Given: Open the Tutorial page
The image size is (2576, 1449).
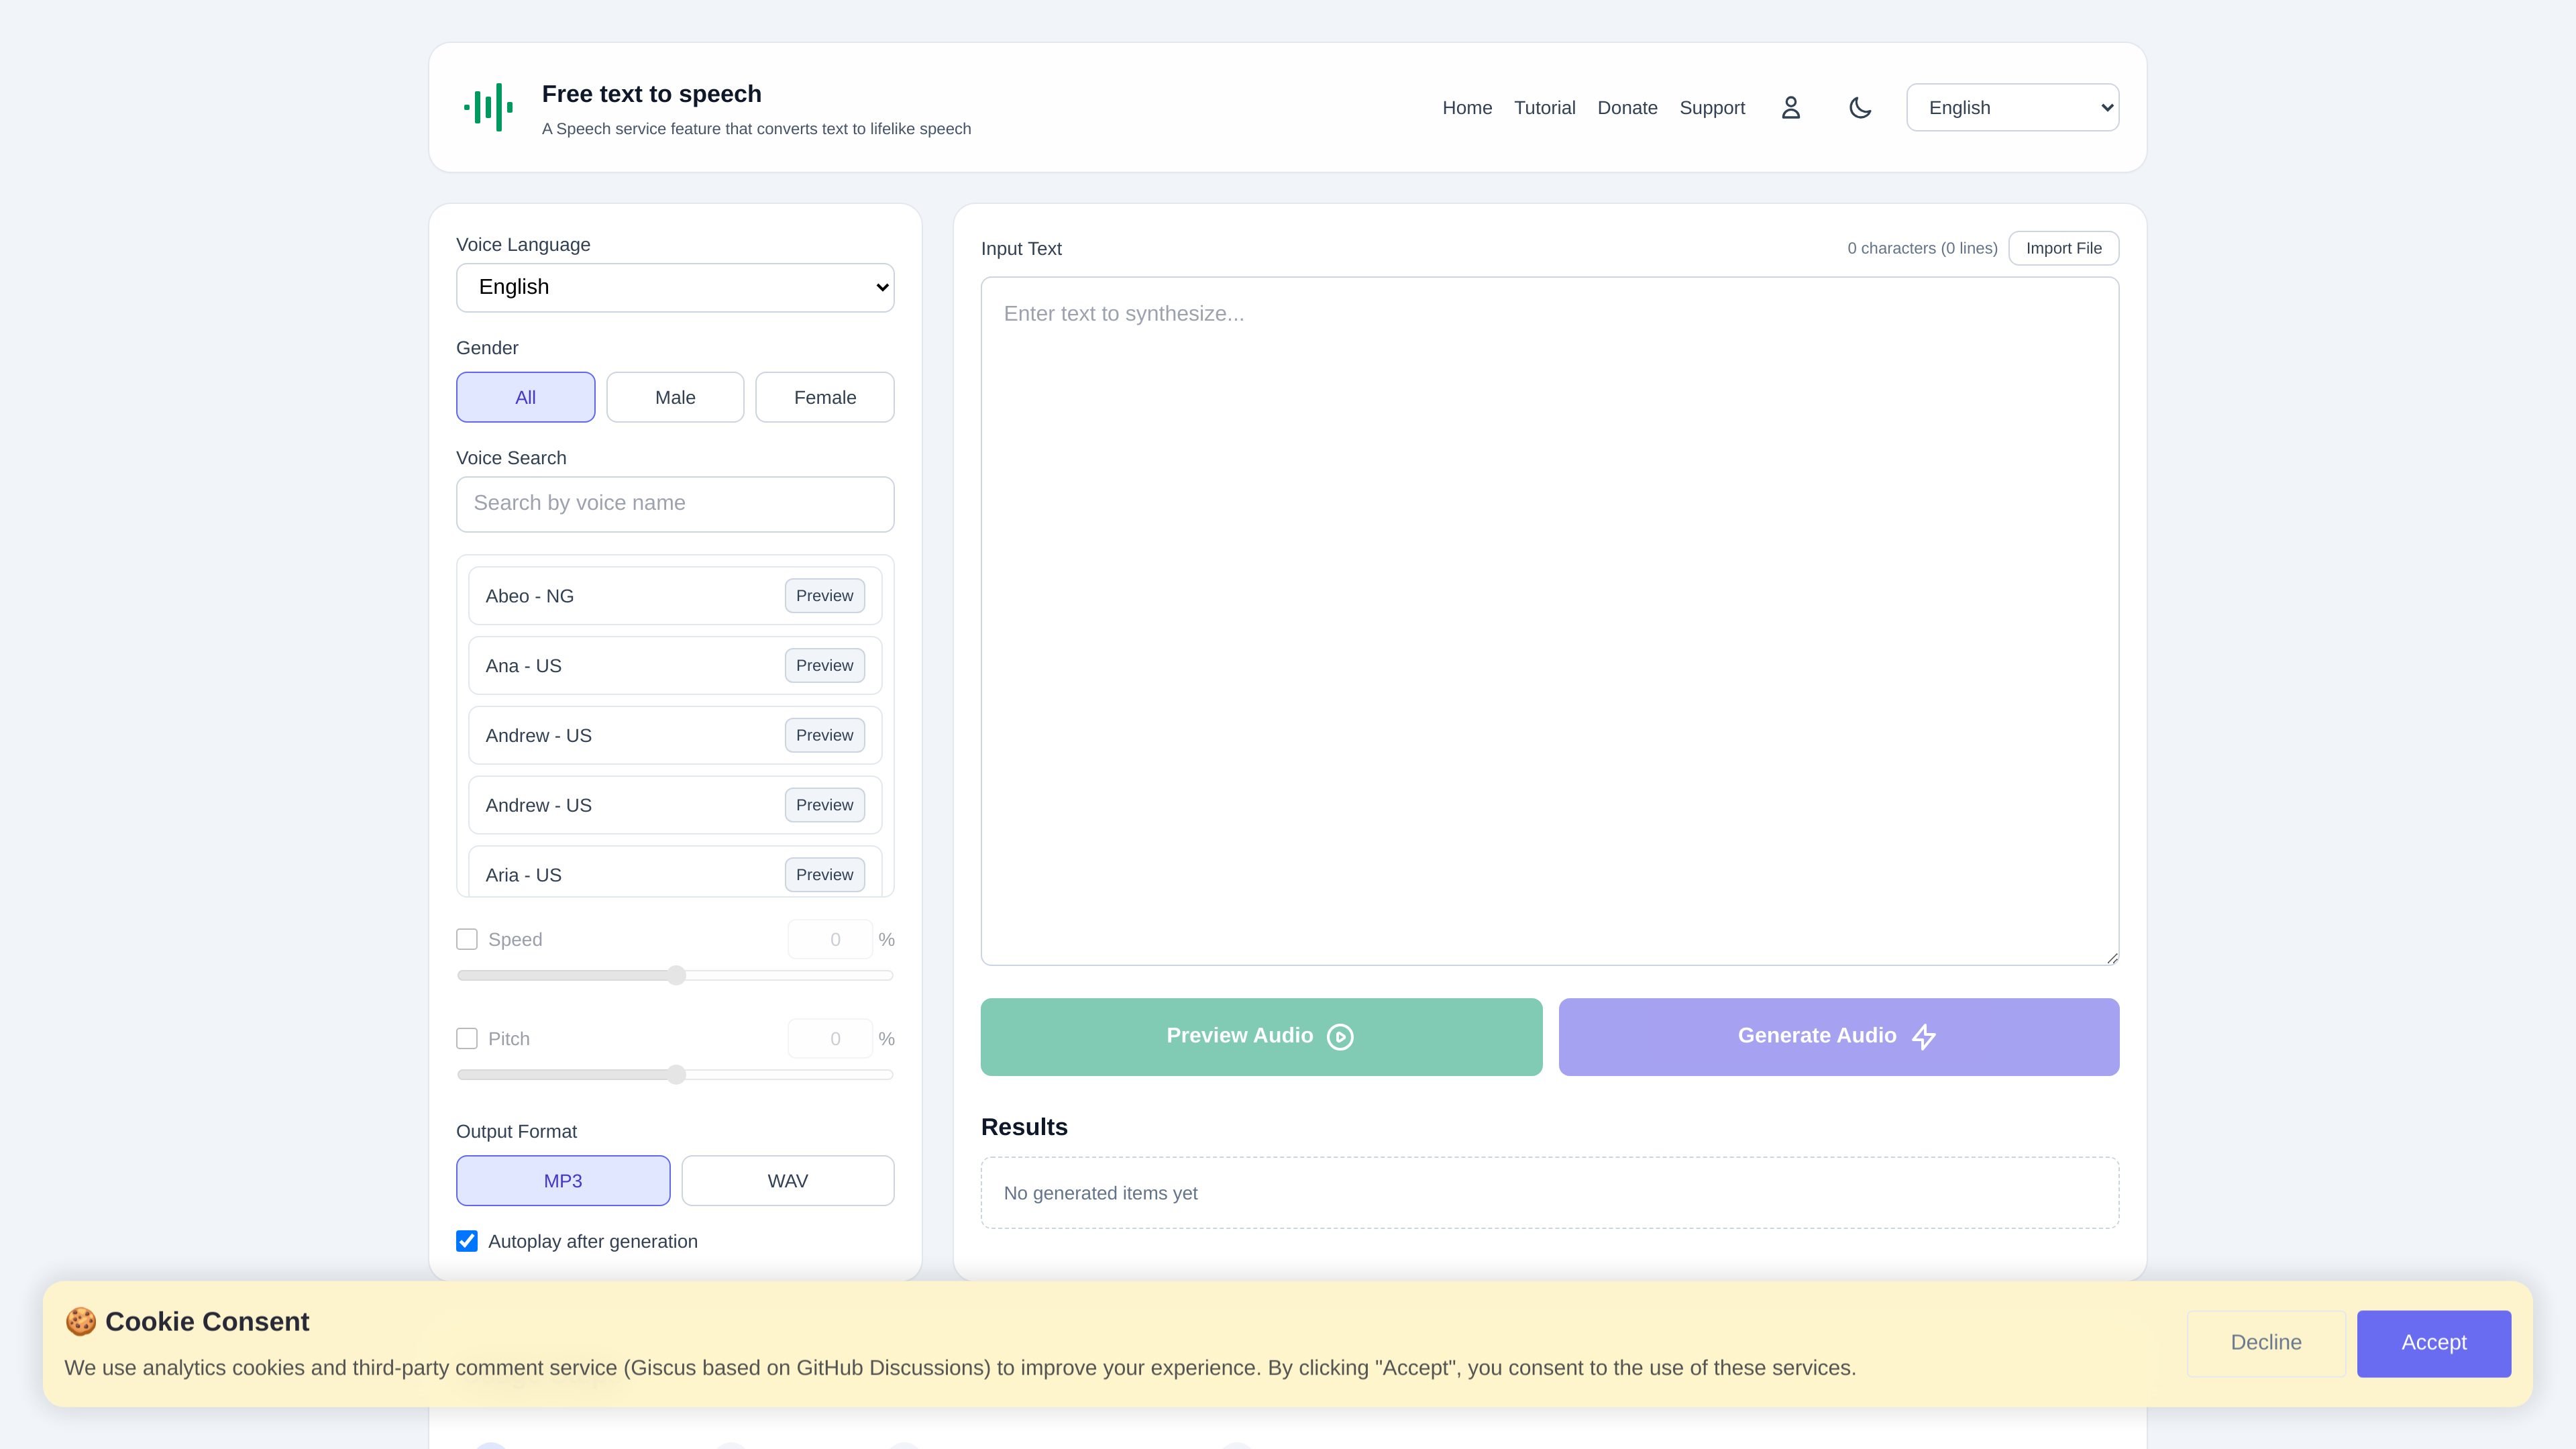Looking at the screenshot, I should (x=1544, y=107).
